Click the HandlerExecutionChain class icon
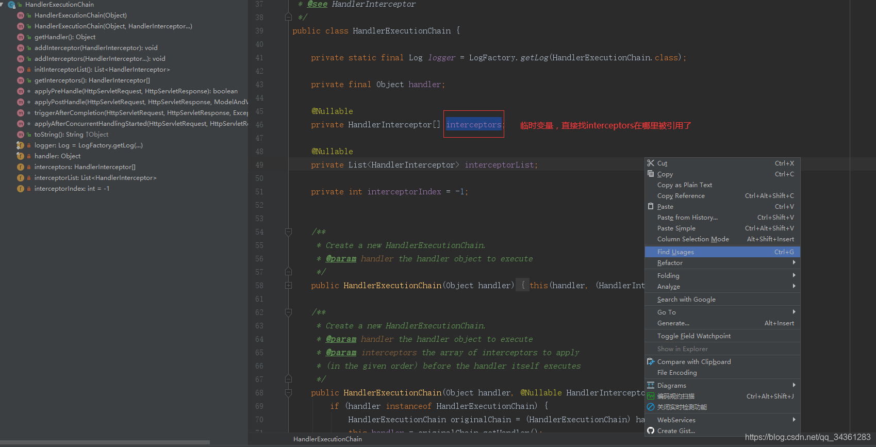The width and height of the screenshot is (876, 447). (x=11, y=5)
